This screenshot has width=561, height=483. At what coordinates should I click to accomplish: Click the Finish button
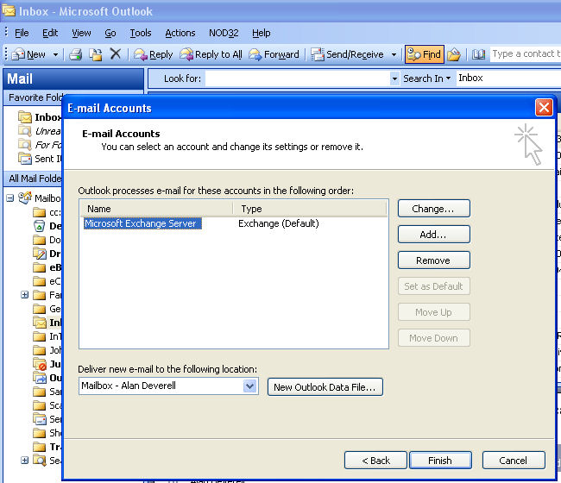440,461
